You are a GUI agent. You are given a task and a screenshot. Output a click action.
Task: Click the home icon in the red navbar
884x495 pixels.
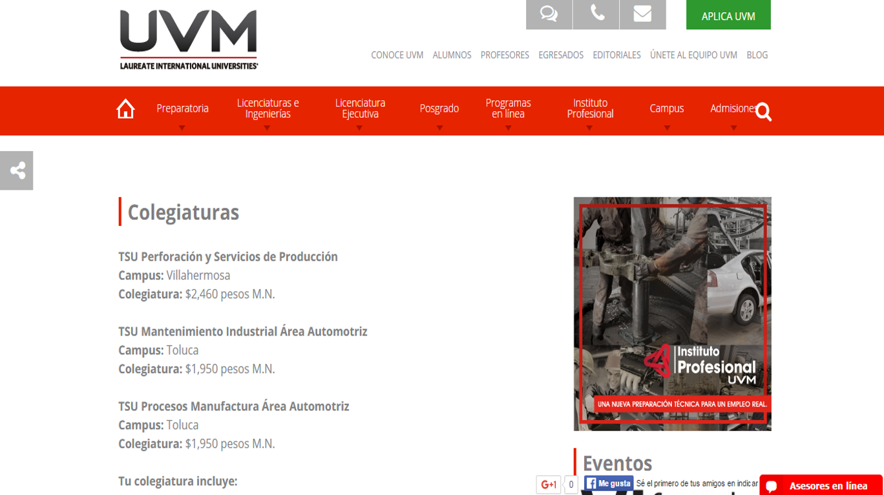125,109
